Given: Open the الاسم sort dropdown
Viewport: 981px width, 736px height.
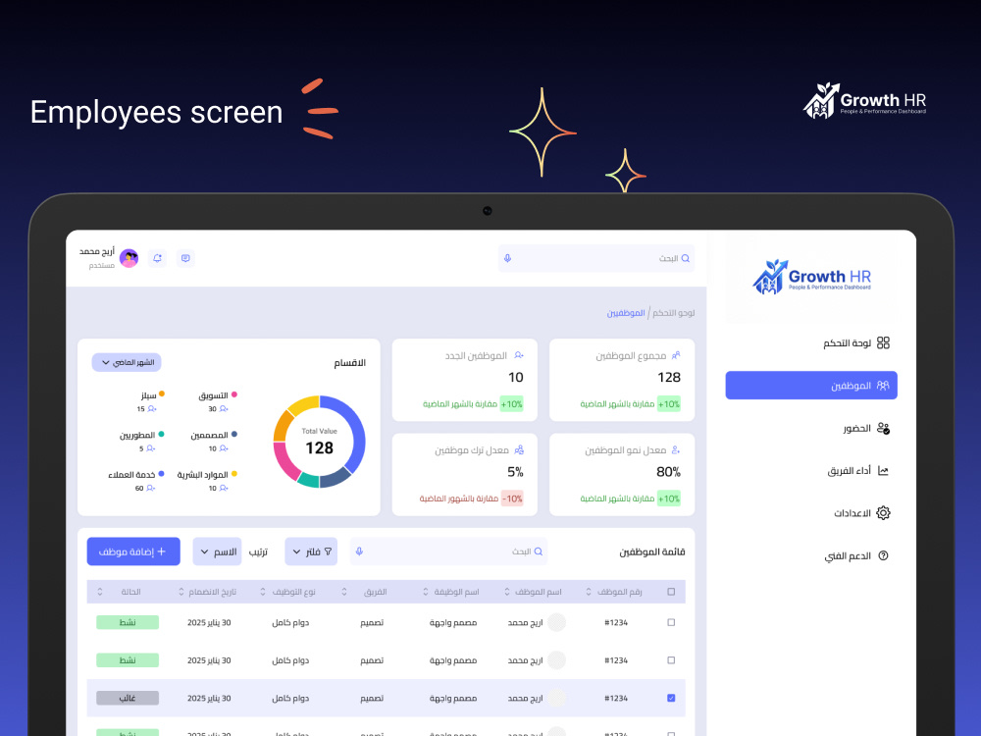Looking at the screenshot, I should tap(217, 552).
